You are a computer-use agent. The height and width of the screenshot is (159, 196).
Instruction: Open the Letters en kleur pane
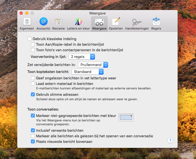tap(79, 24)
